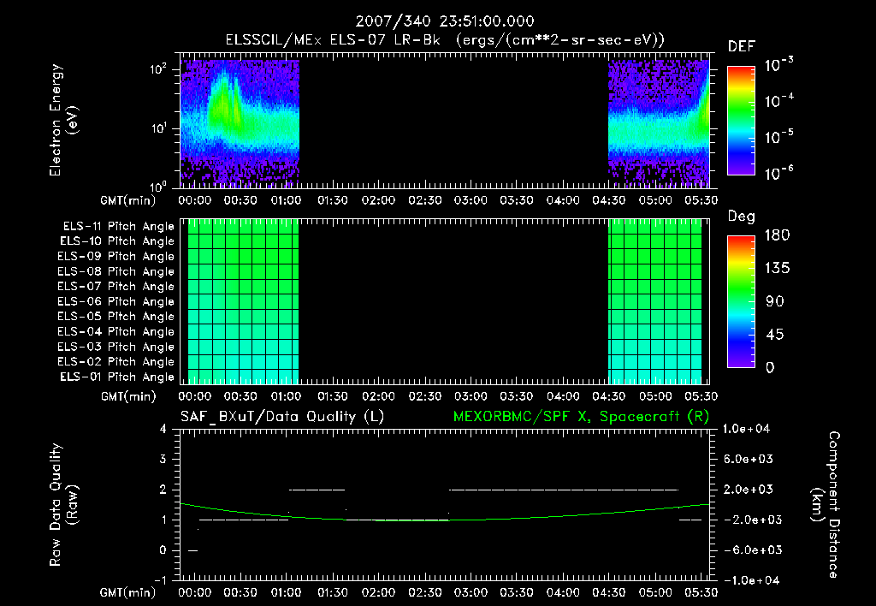Click the green MEXORBMC/SPF X, Spacecraft (R) title
876x606 pixels.
(581, 417)
